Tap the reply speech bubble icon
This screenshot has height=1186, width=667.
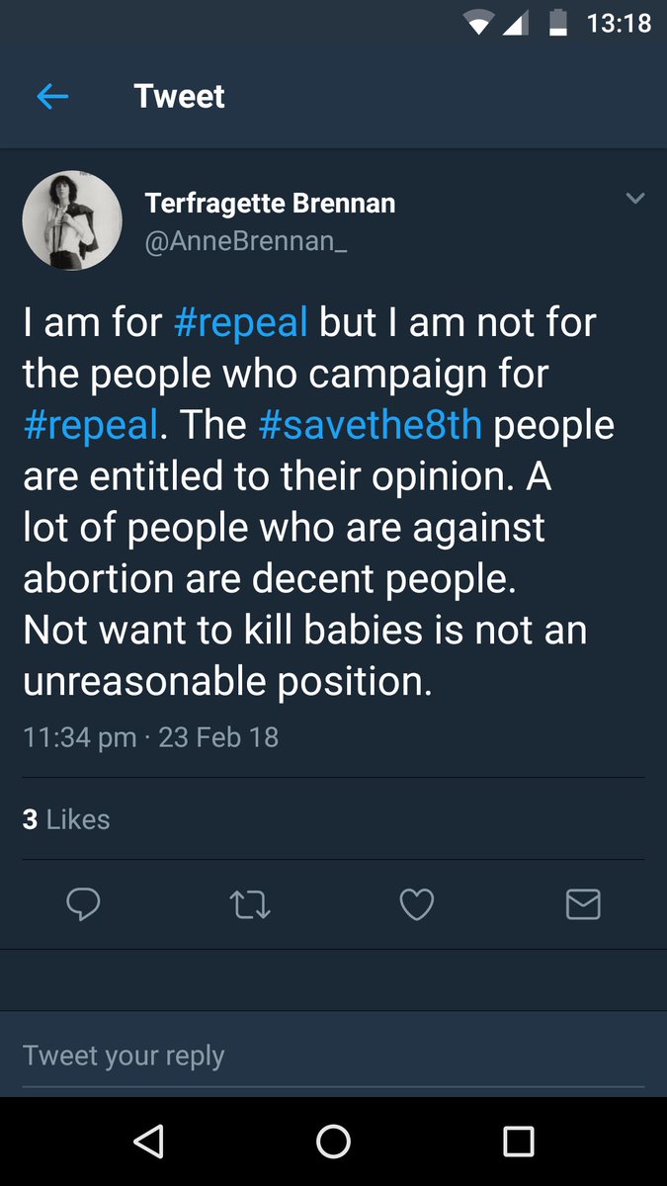pyautogui.click(x=83, y=904)
